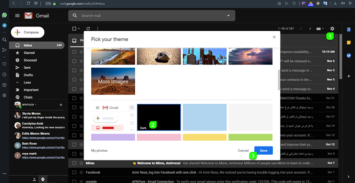Select the lavender purple theme swatch

(x=113, y=137)
